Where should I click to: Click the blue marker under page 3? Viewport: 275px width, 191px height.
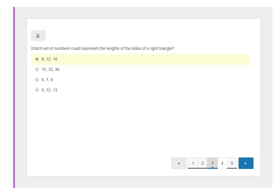[x=212, y=168]
